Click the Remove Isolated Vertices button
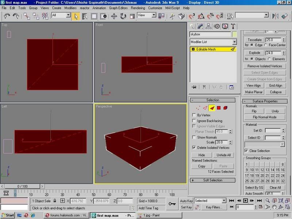Screen dimensions: 292x219 [x=265, y=66]
